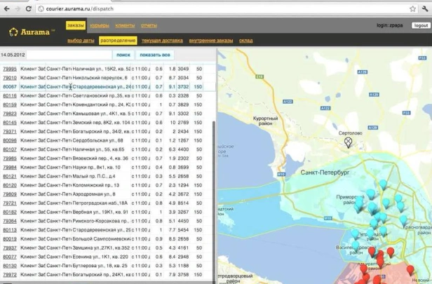Image resolution: width=432 pixels, height=284 pixels.
Task: Log out using logout button
Action: pyautogui.click(x=421, y=25)
